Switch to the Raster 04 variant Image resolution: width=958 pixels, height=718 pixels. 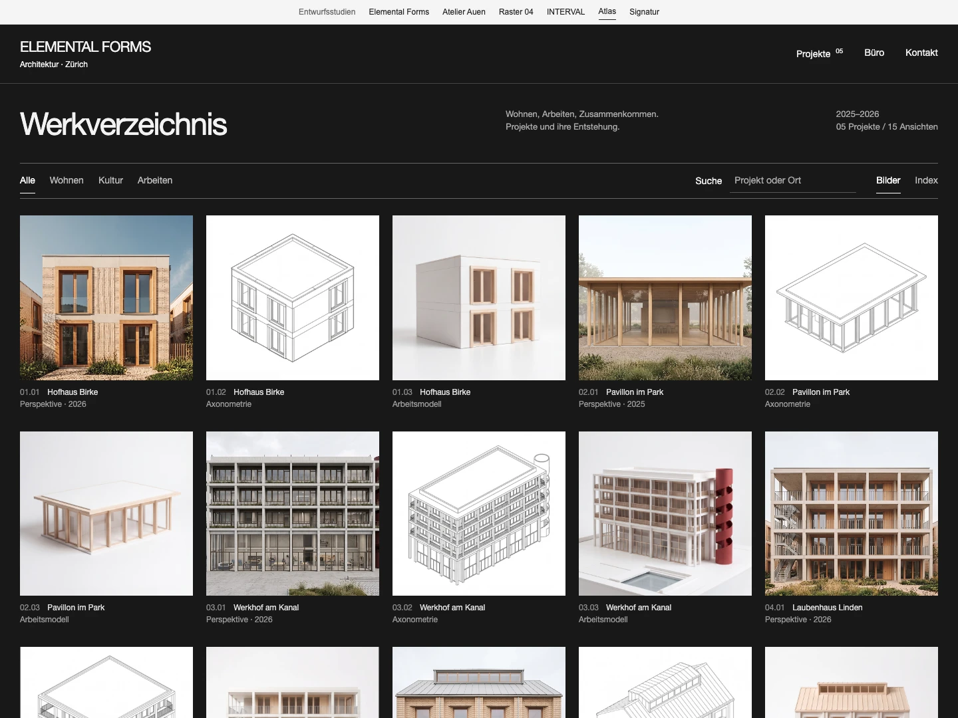tap(516, 12)
